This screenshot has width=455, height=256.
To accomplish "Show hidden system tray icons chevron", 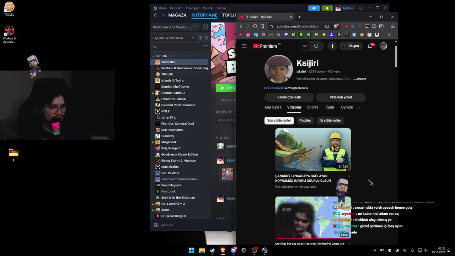I will [374, 250].
